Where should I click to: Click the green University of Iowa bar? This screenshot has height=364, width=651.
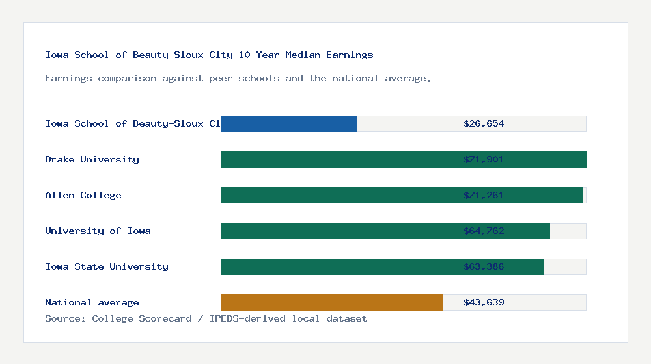click(385, 231)
